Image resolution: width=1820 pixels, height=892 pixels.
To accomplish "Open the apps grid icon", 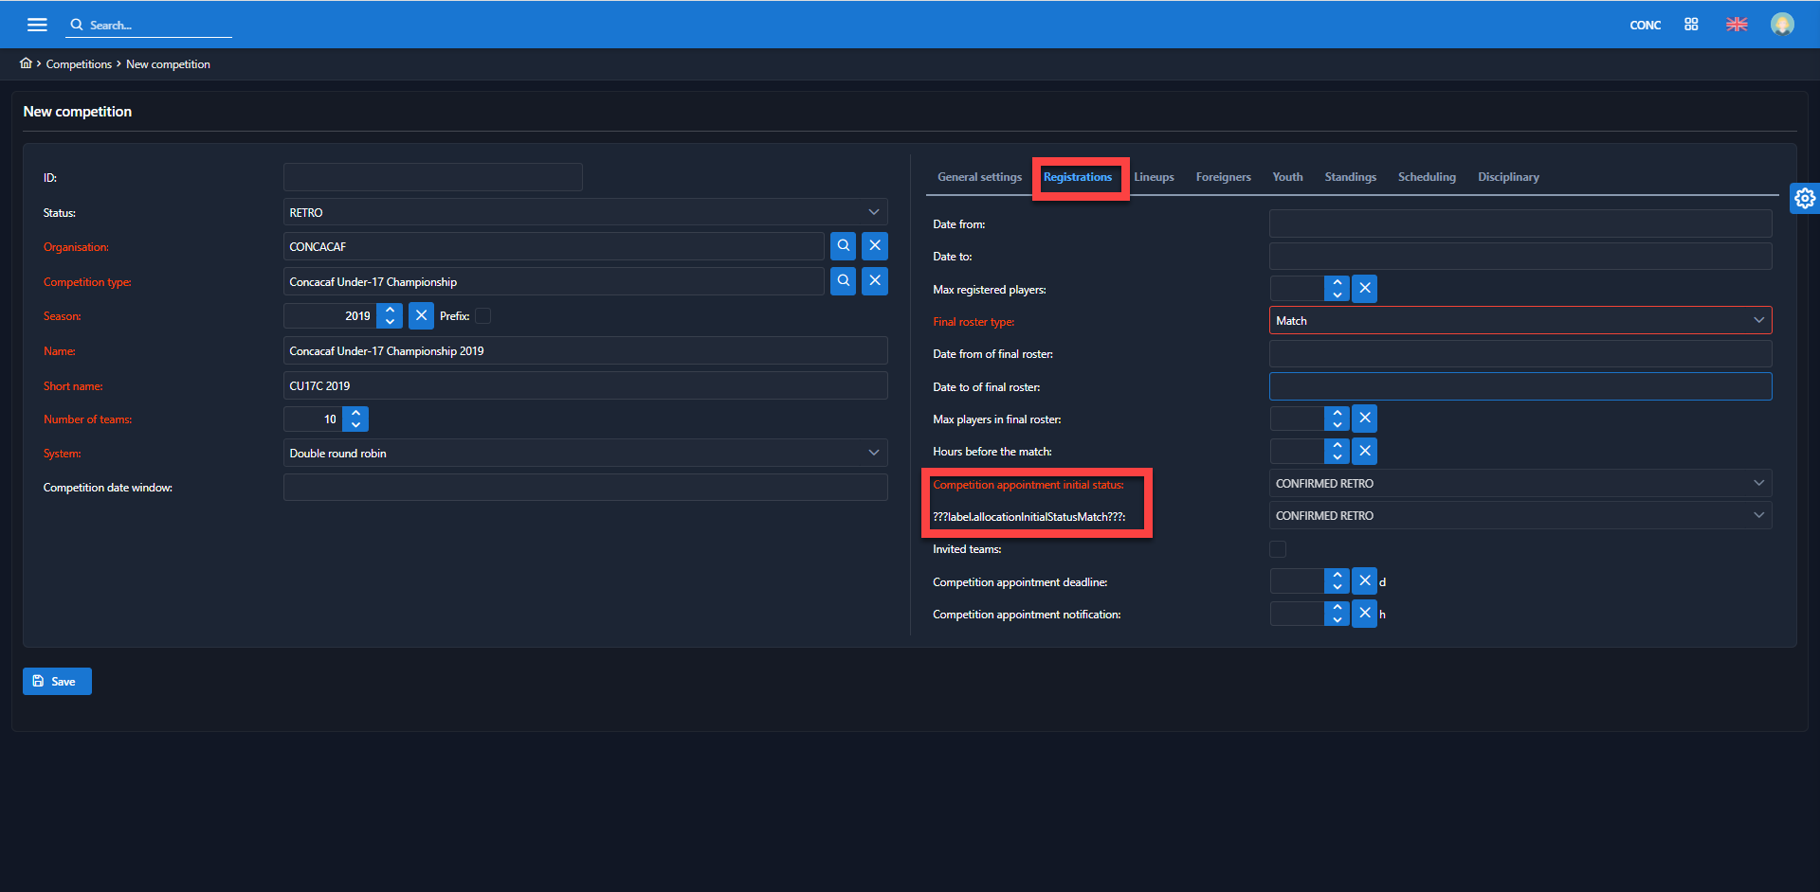I will 1691,25.
